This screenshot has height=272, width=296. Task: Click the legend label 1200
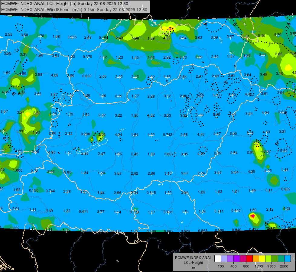click(259, 266)
